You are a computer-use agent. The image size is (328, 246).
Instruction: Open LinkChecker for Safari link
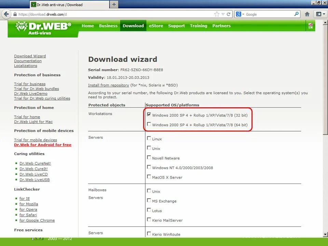pyautogui.click(x=28, y=215)
